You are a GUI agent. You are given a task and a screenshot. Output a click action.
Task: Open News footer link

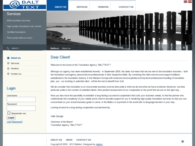pos(69,140)
